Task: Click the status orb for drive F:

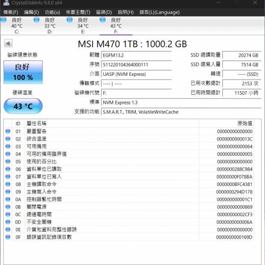Action: [103, 20]
